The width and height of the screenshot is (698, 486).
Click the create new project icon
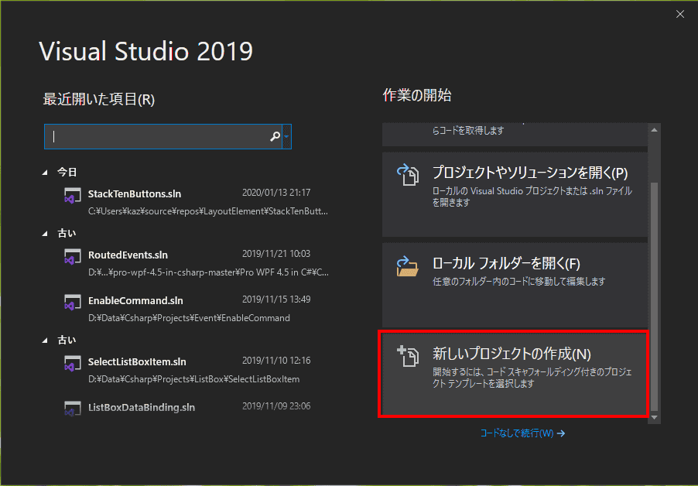point(408,356)
